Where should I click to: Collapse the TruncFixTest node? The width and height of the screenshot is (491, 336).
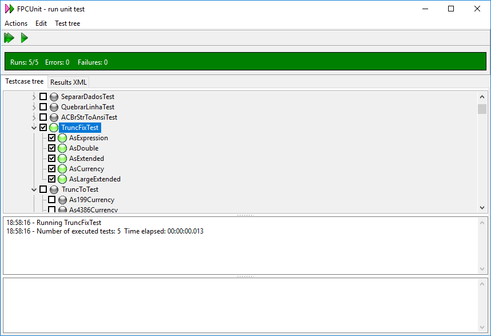(34, 128)
